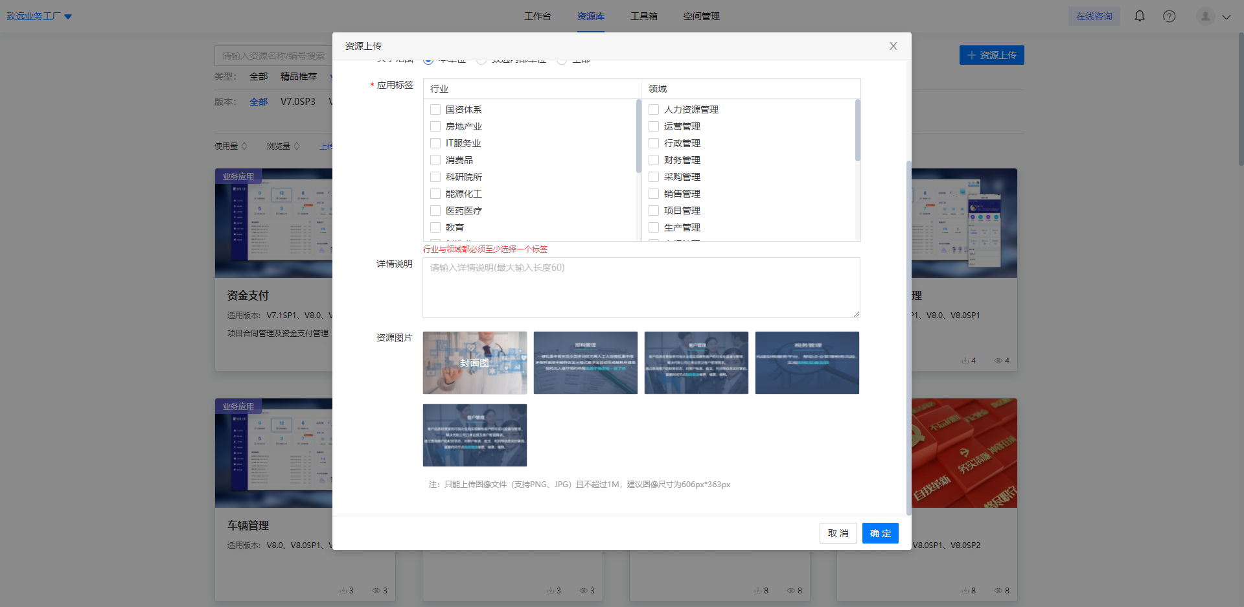Open the notification bell icon
1244x607 pixels.
tap(1140, 16)
